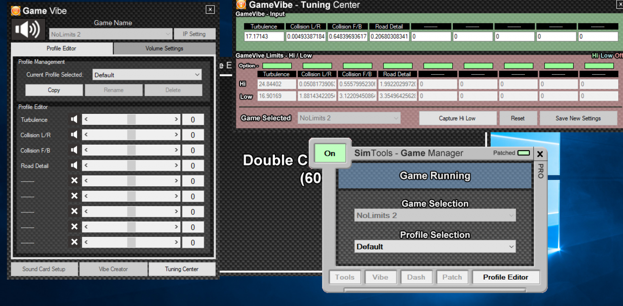
Task: Switch to the Volume Settings tab
Action: click(164, 48)
